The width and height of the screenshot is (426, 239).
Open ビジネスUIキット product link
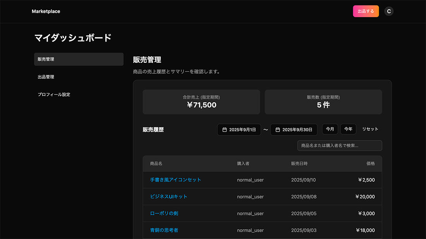(168, 197)
